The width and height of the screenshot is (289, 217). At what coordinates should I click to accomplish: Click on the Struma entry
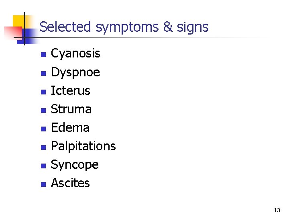point(71,109)
